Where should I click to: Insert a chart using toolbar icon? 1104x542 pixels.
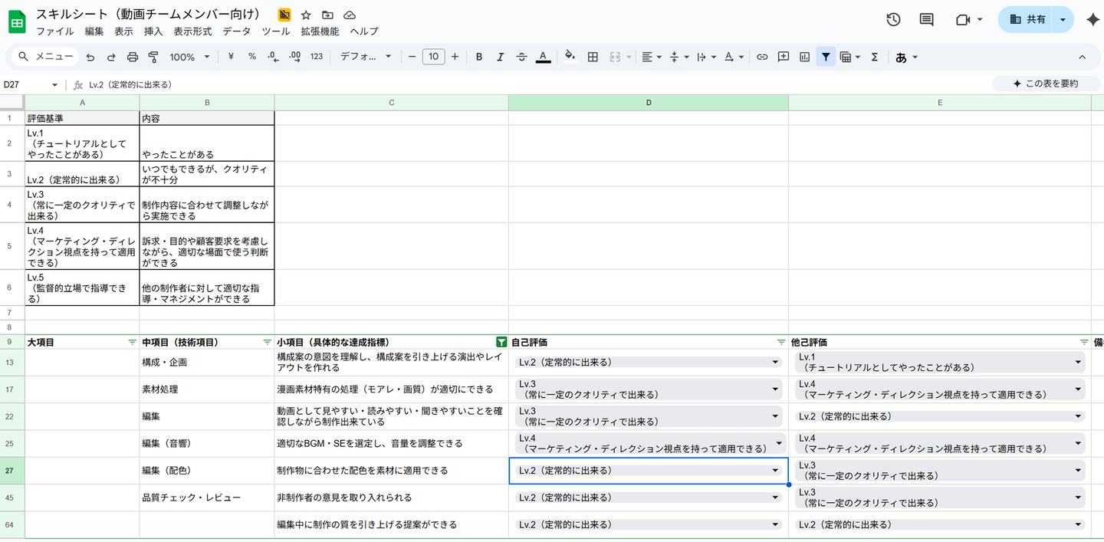pyautogui.click(x=804, y=57)
